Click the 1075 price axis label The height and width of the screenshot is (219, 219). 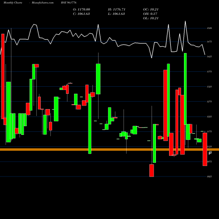coord(209,162)
